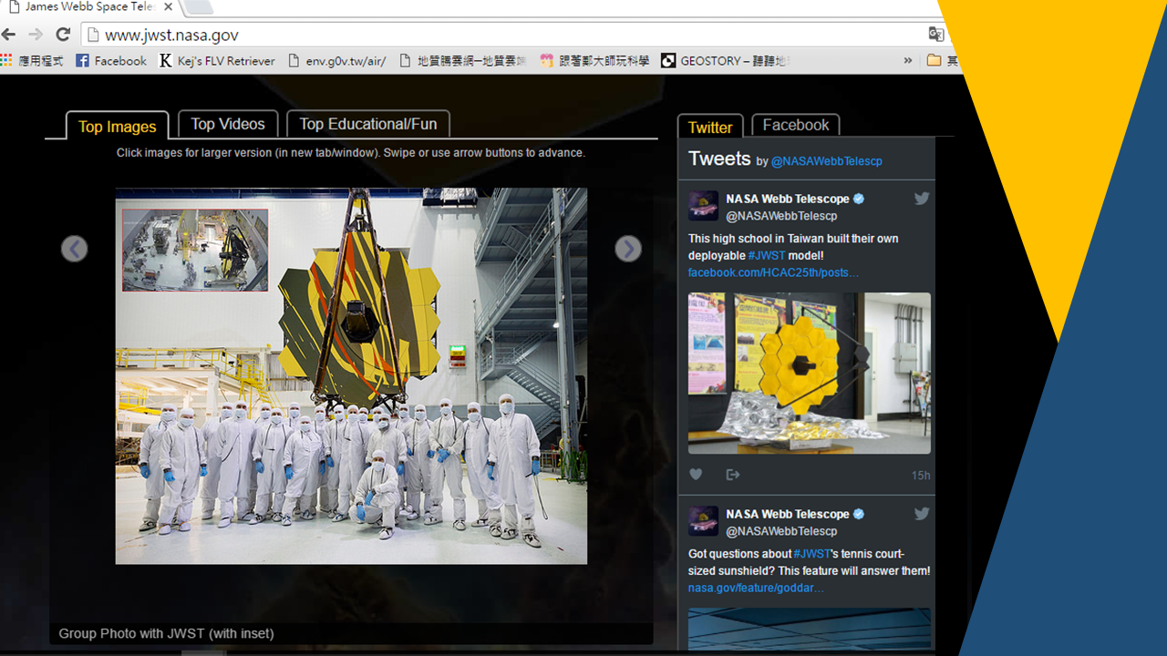
Task: Select the James Webb Space Telescope browser tab
Action: tap(89, 7)
